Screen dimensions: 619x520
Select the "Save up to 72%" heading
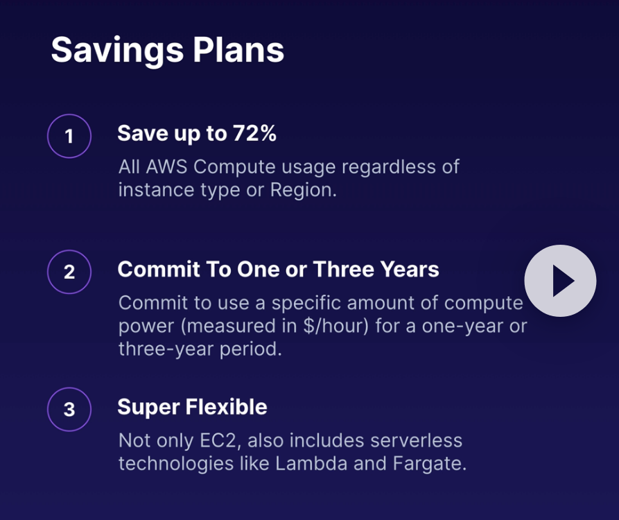coord(197,133)
